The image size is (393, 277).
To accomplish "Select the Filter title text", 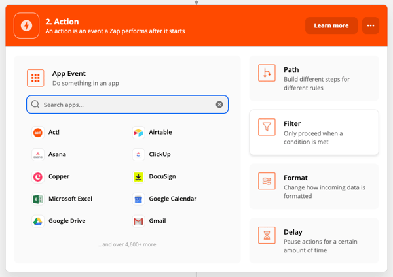I will (x=292, y=123).
